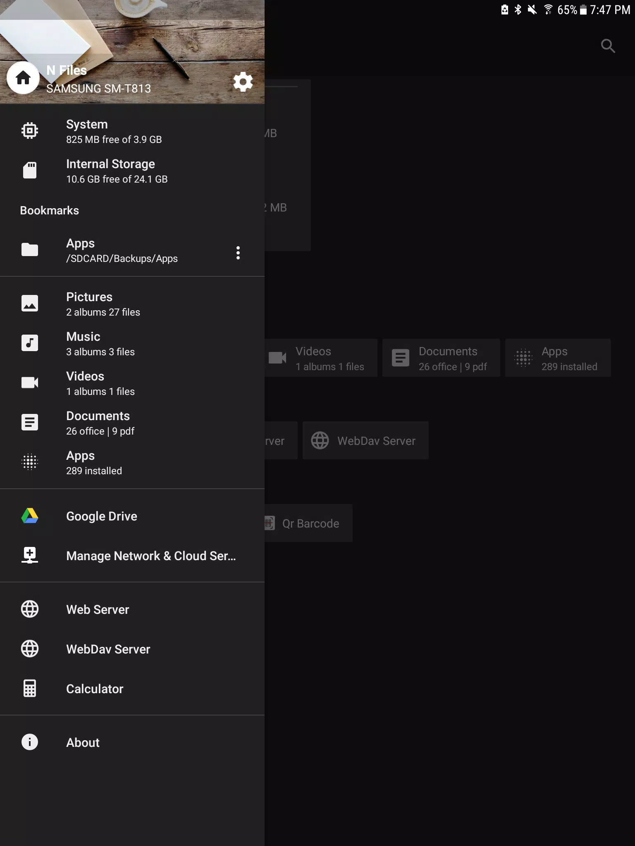This screenshot has height=846, width=635.
Task: Open settings via the gear icon
Action: point(243,82)
